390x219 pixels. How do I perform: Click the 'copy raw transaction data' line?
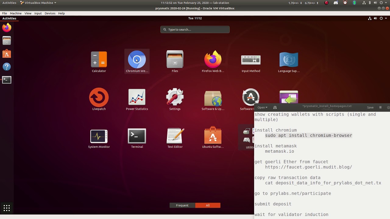coord(288,178)
